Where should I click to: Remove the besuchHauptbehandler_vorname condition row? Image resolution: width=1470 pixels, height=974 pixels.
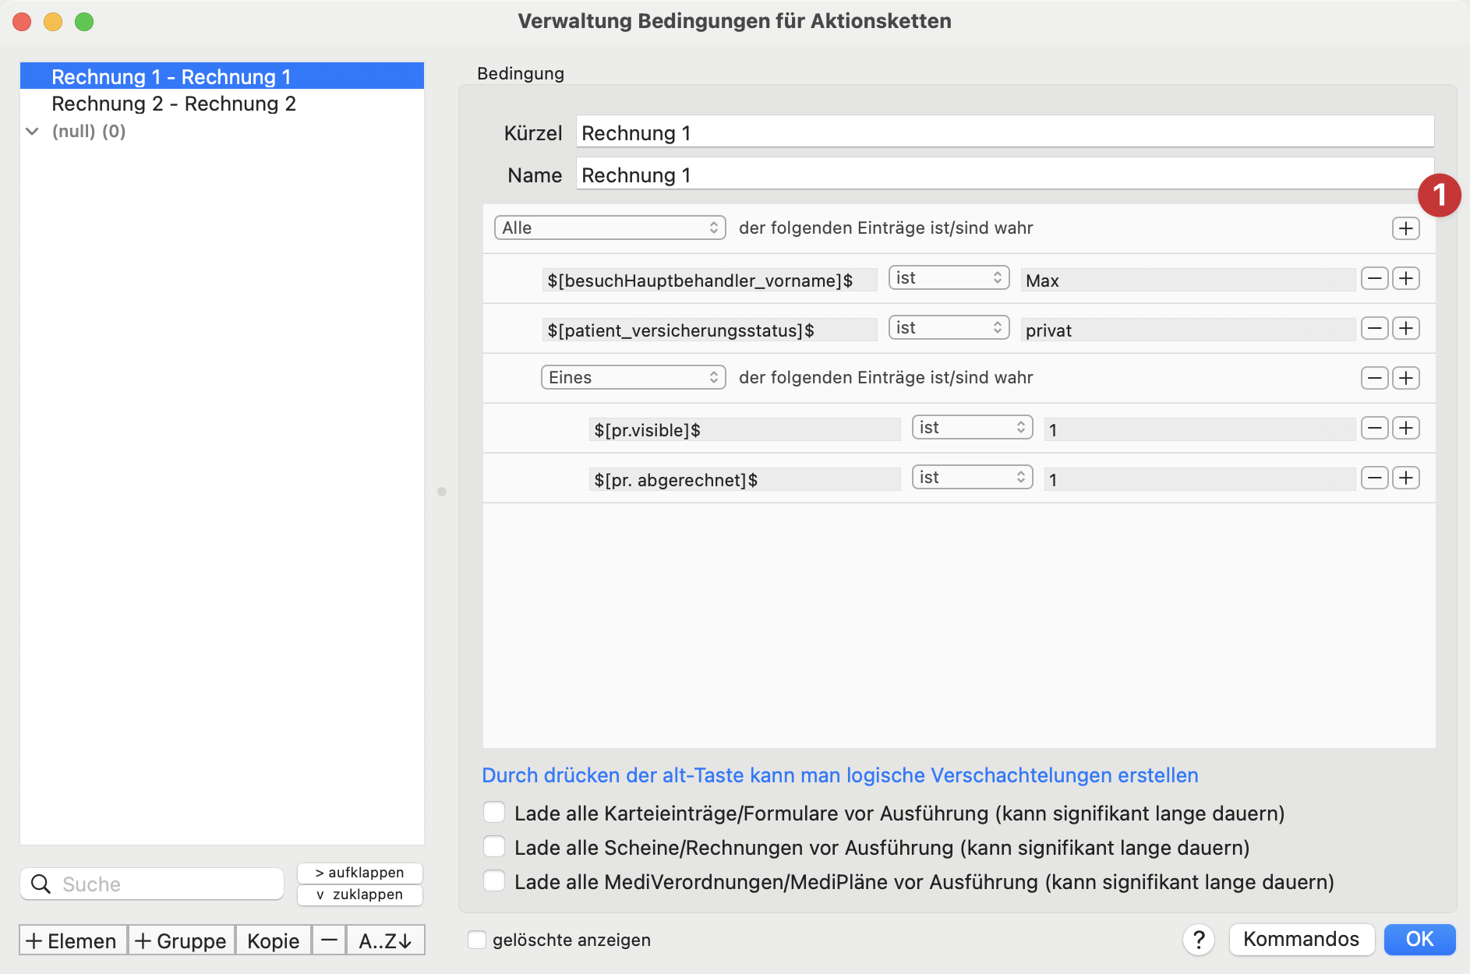(x=1374, y=278)
